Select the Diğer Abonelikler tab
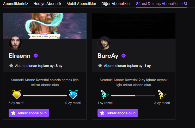This screenshot has height=128, width=195. point(116,4)
